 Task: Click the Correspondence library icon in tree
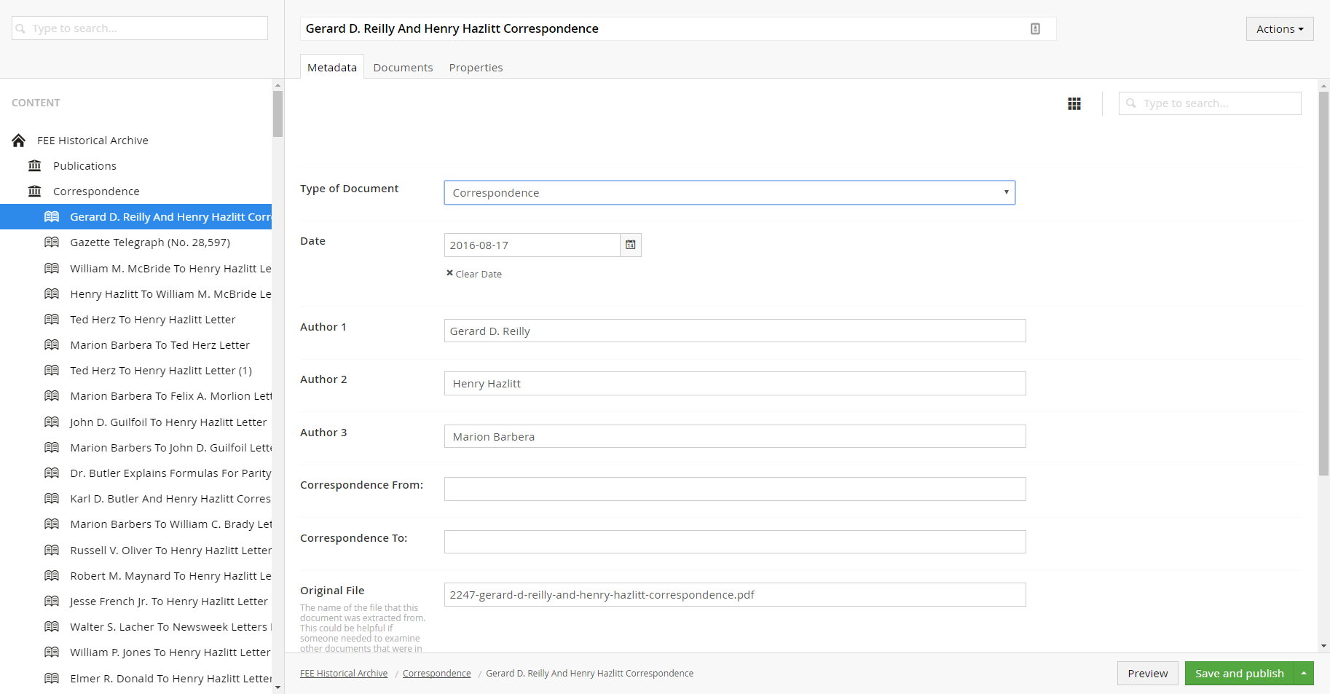34,192
